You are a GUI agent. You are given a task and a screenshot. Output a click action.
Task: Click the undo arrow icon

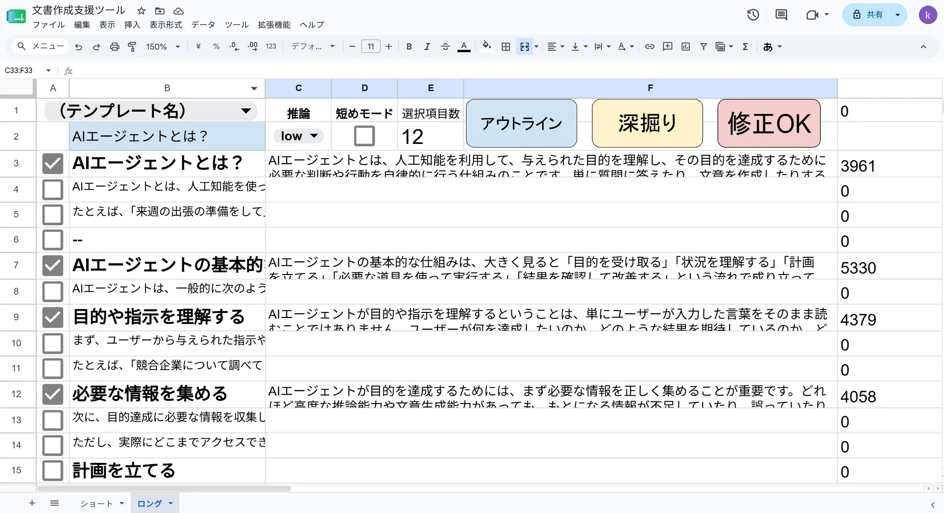point(78,47)
